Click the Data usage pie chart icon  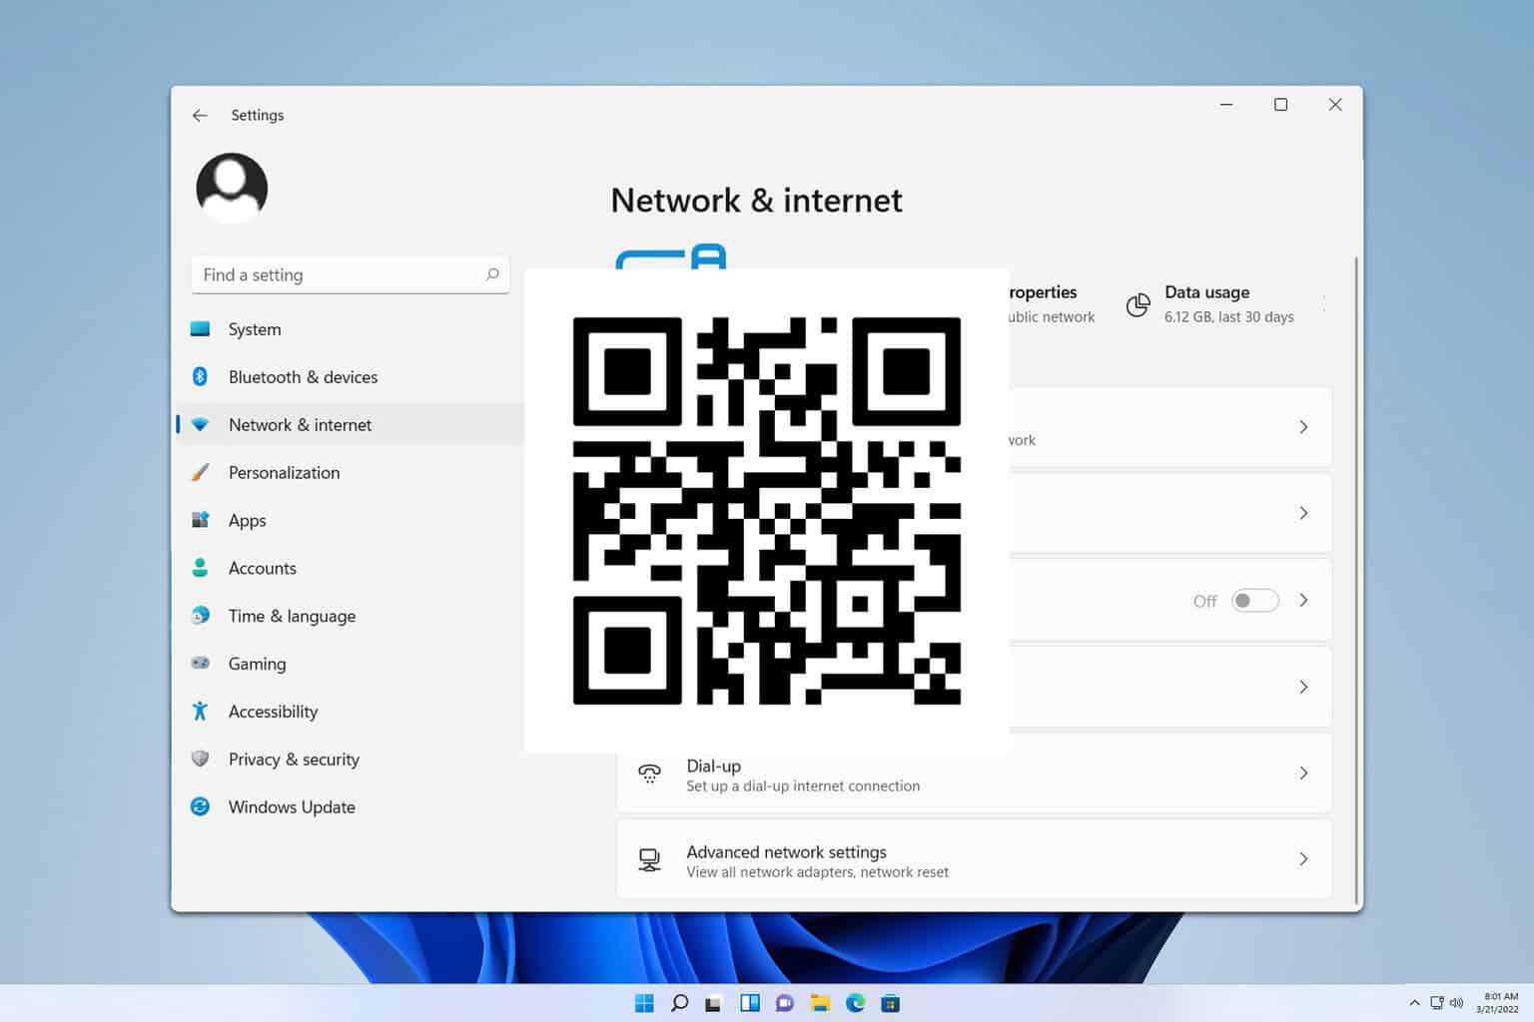(x=1138, y=305)
